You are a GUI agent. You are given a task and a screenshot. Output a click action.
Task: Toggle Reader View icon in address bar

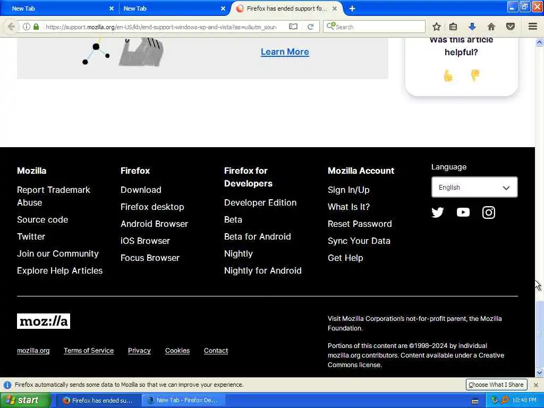pyautogui.click(x=293, y=27)
